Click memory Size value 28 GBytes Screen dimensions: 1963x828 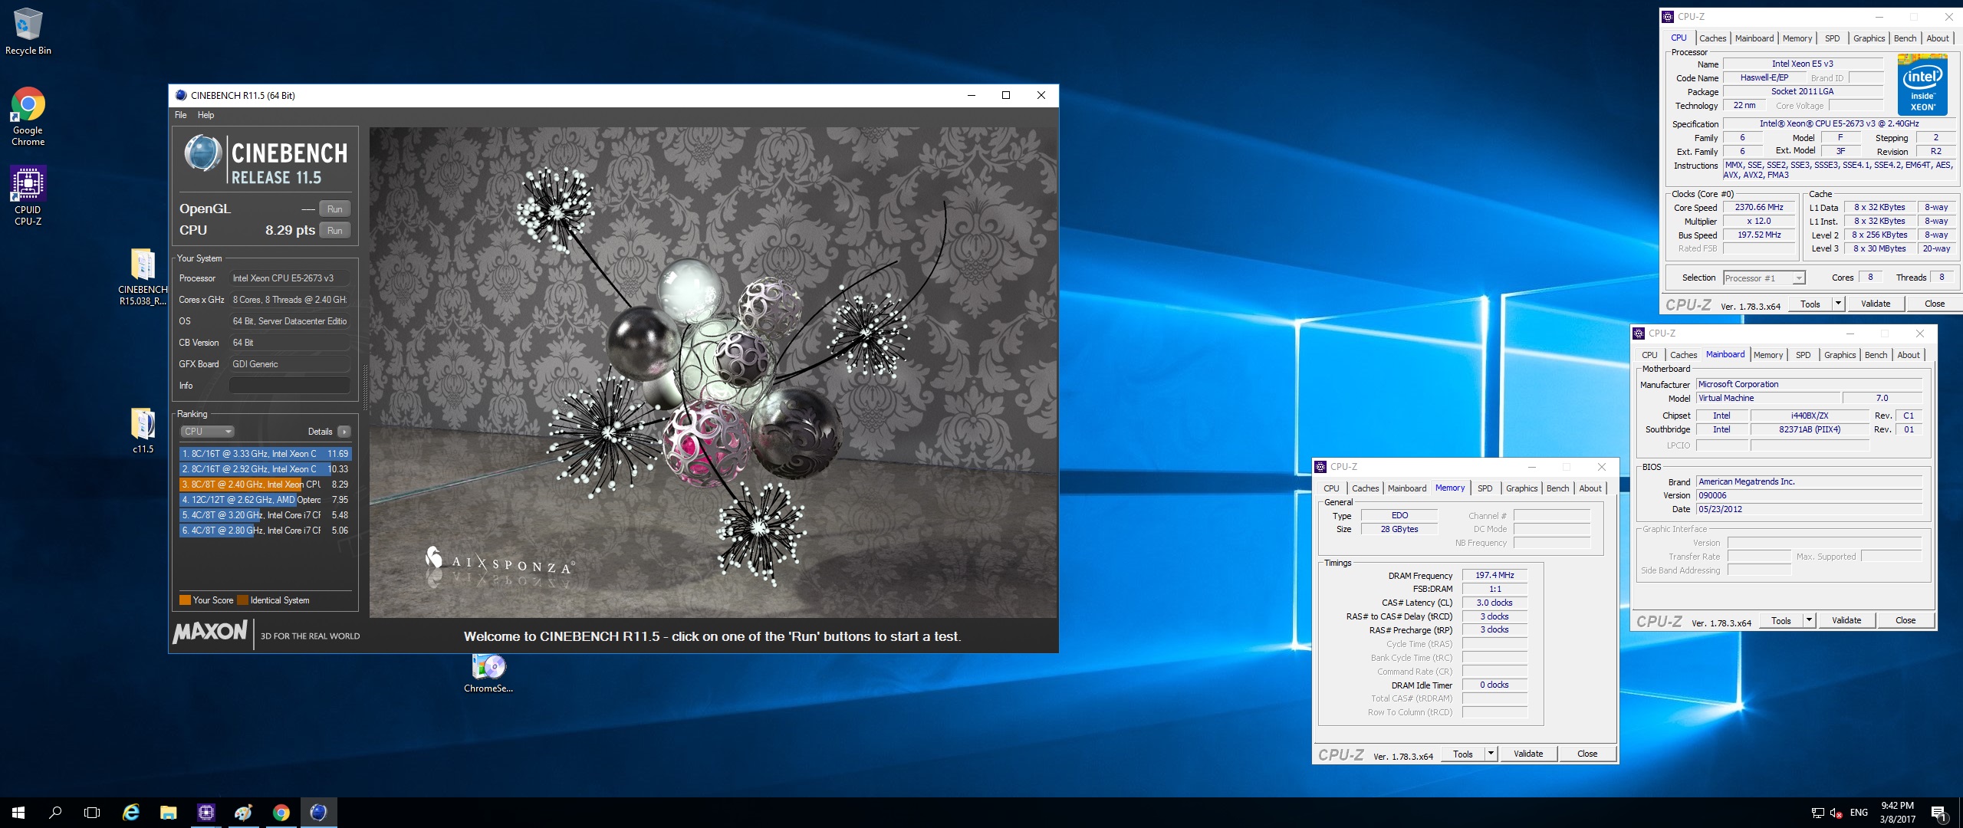[1399, 529]
